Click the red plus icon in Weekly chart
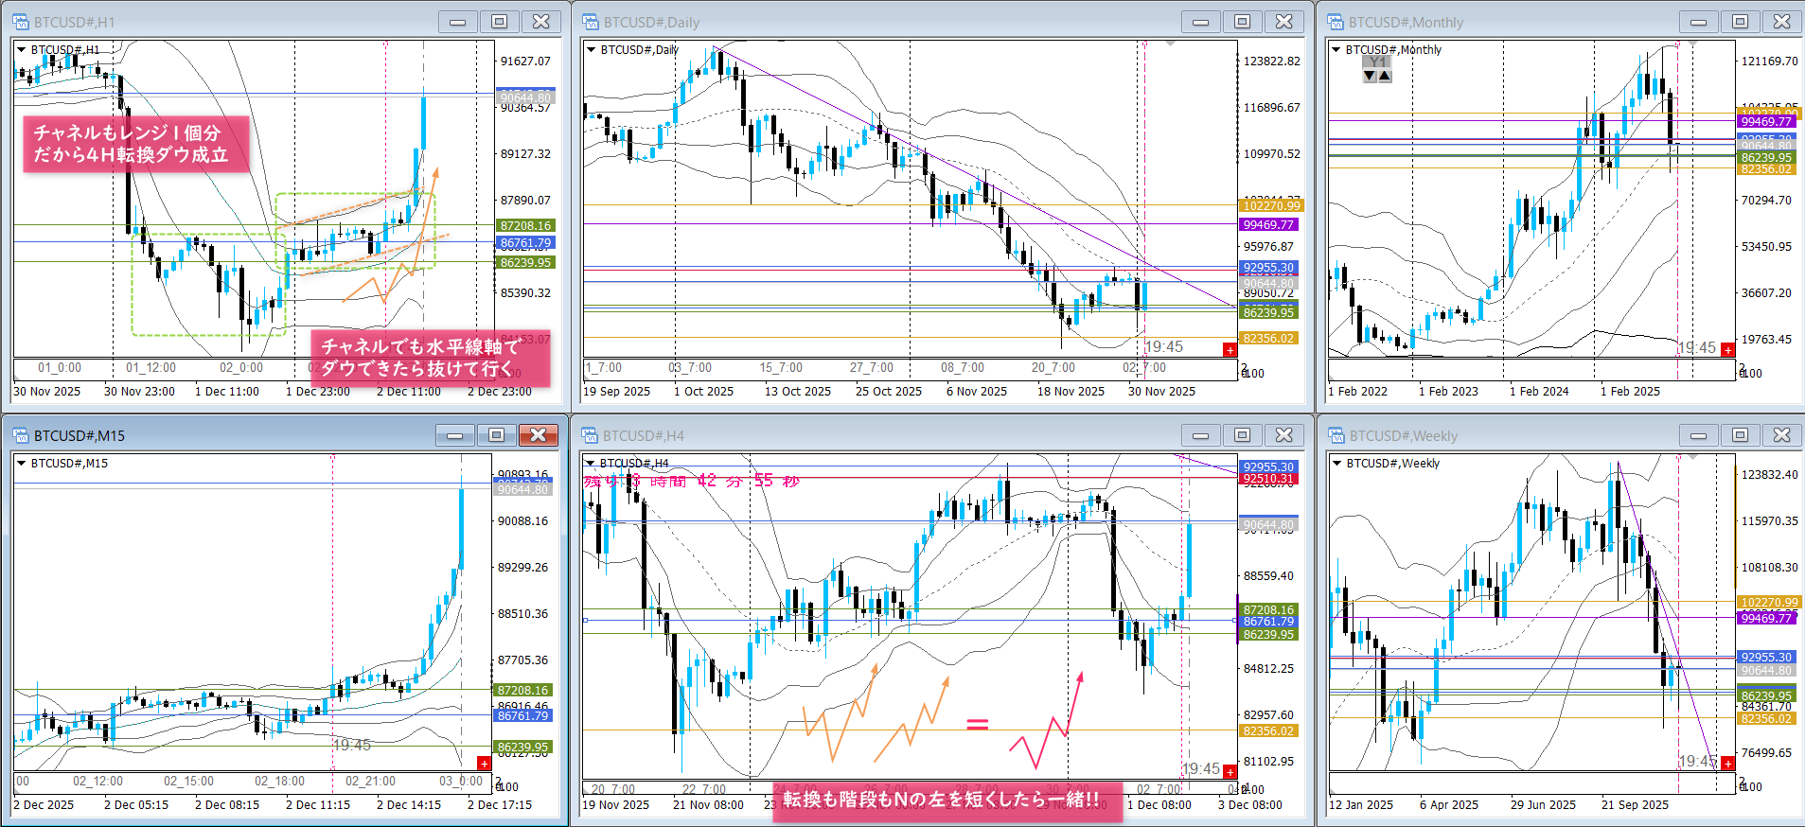The height and width of the screenshot is (827, 1805). pos(1727,764)
